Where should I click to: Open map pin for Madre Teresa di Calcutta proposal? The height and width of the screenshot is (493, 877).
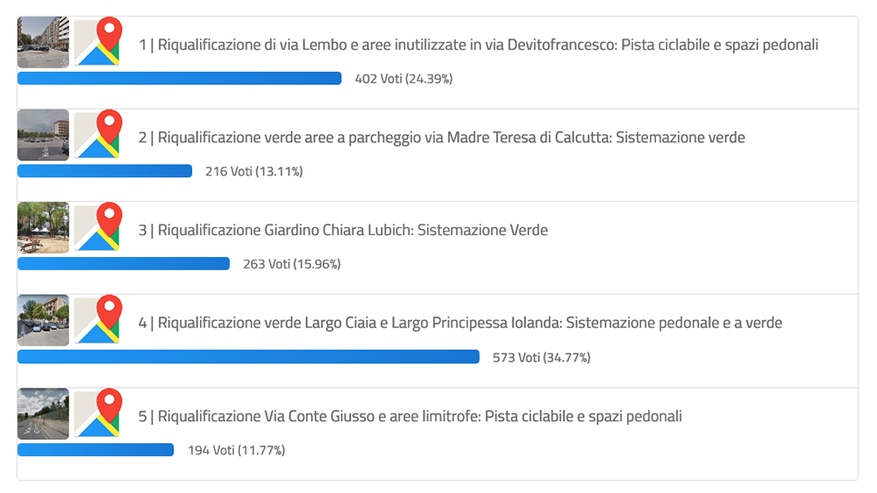(x=98, y=135)
